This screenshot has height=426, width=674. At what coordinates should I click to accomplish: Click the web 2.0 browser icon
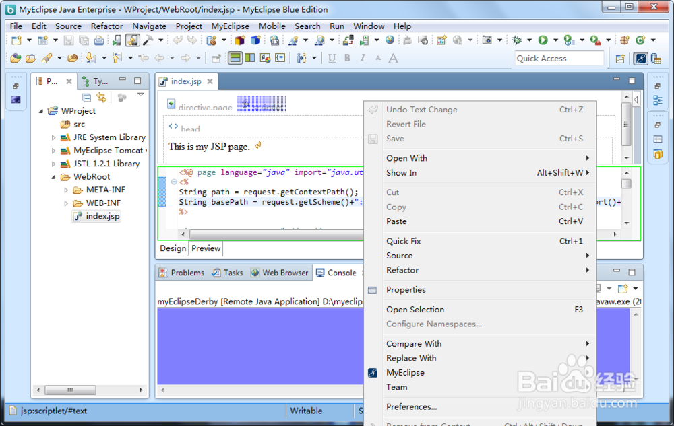[x=274, y=40]
